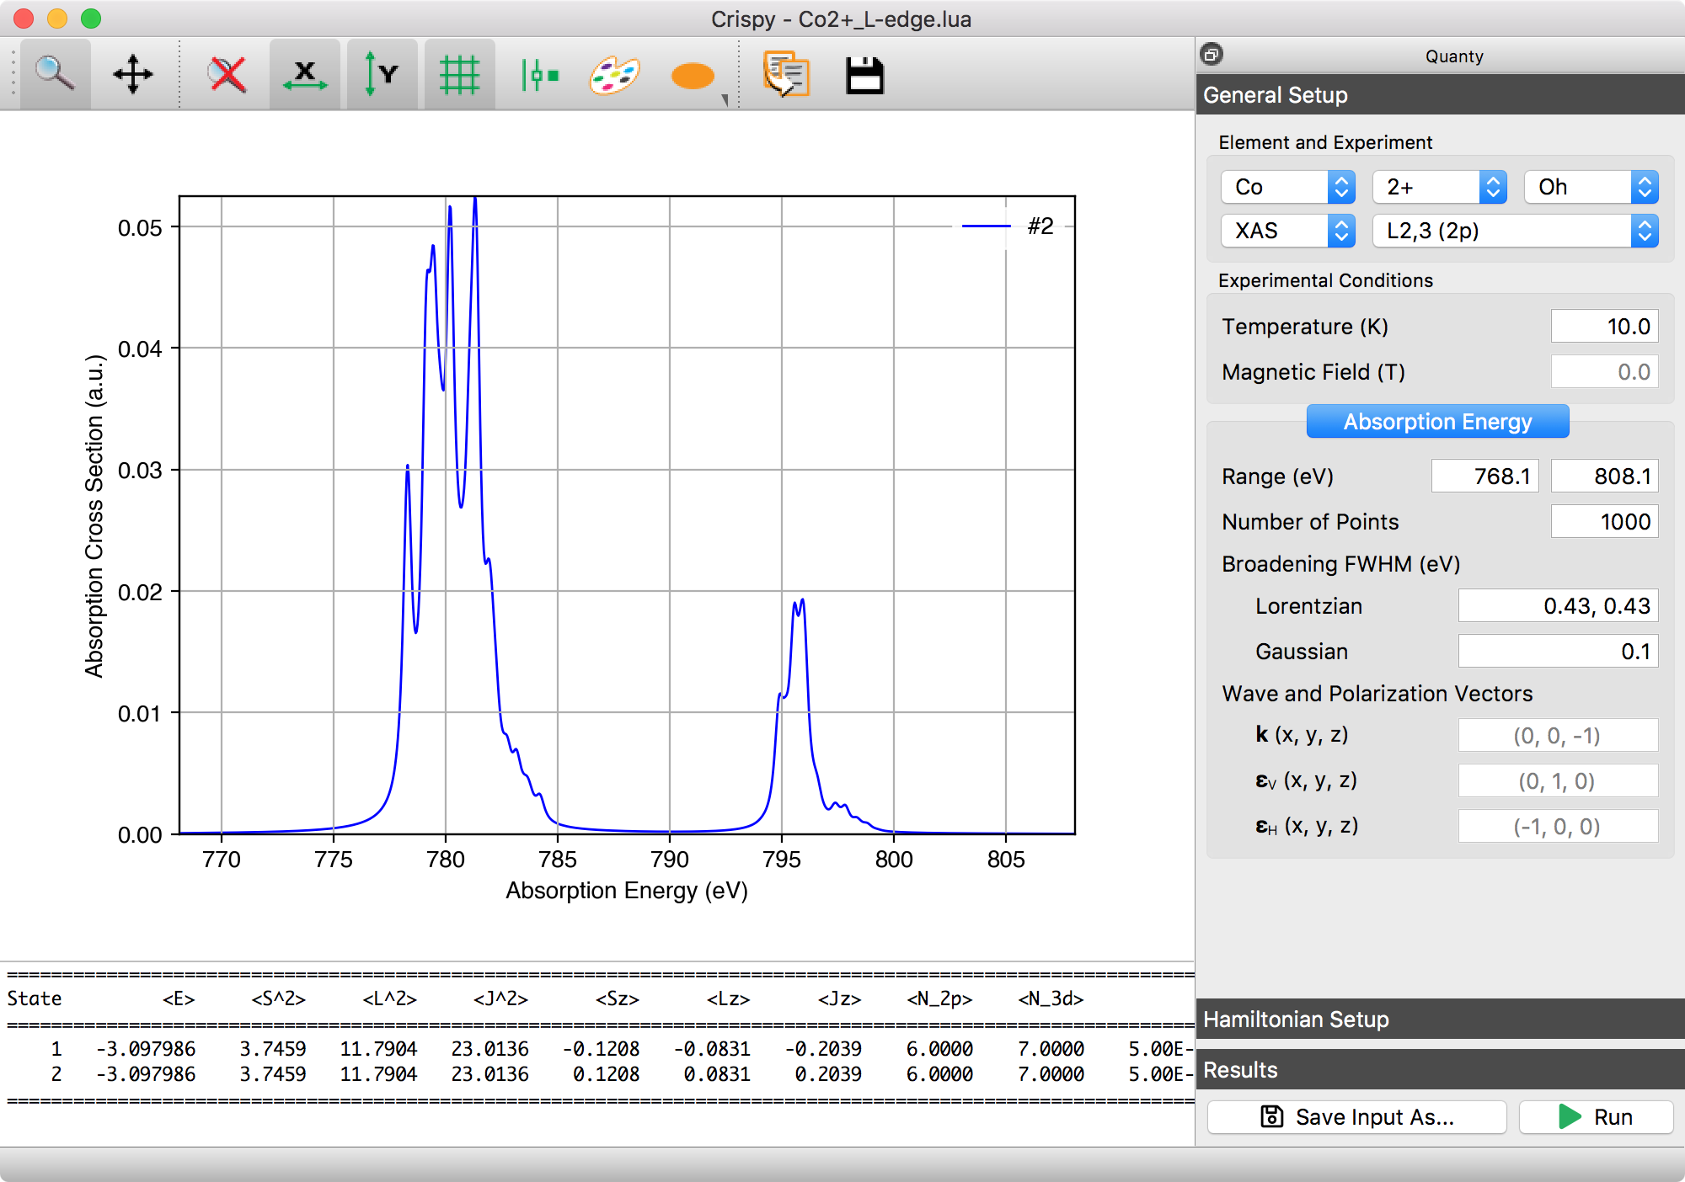Select the zoom magnifier tool
Screen dimensions: 1685x1182
(x=55, y=74)
